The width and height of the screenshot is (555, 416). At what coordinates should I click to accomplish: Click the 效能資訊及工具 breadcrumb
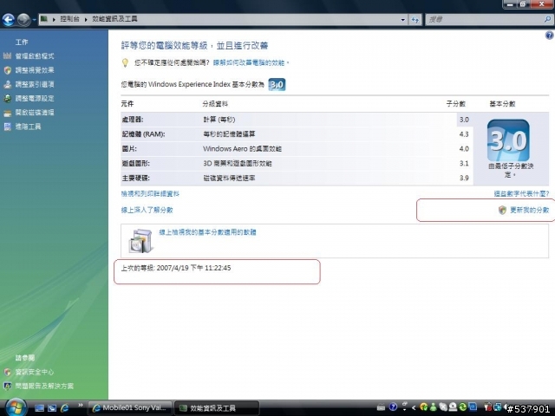tap(114, 19)
